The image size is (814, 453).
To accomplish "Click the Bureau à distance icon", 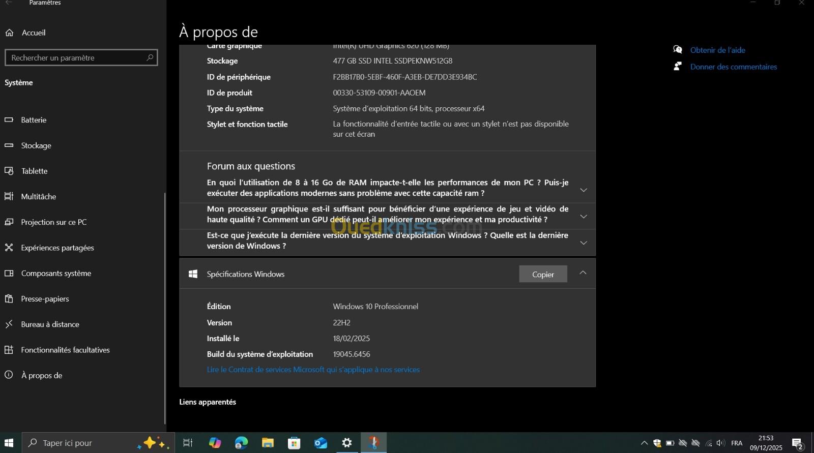I will 9,324.
